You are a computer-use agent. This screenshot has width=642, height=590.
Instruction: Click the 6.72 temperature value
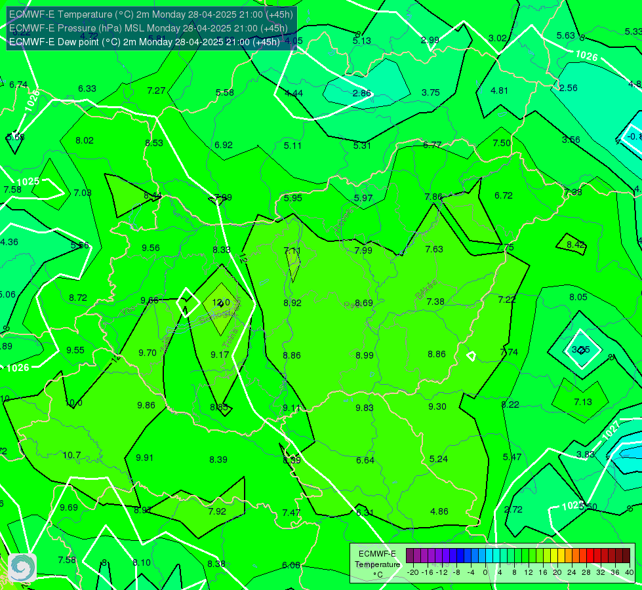pyautogui.click(x=504, y=196)
